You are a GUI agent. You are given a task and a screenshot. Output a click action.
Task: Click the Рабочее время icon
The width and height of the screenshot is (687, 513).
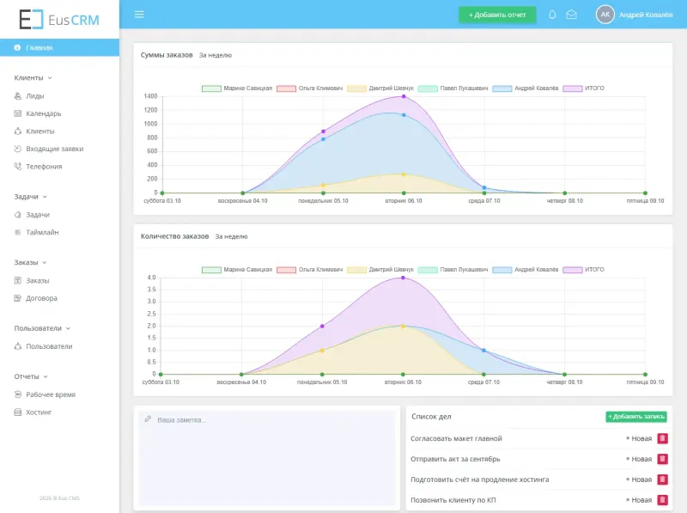[x=17, y=394]
